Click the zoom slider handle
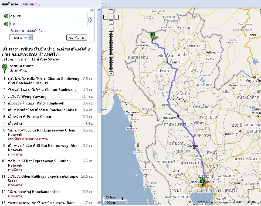261x206 pixels. pos(111,56)
